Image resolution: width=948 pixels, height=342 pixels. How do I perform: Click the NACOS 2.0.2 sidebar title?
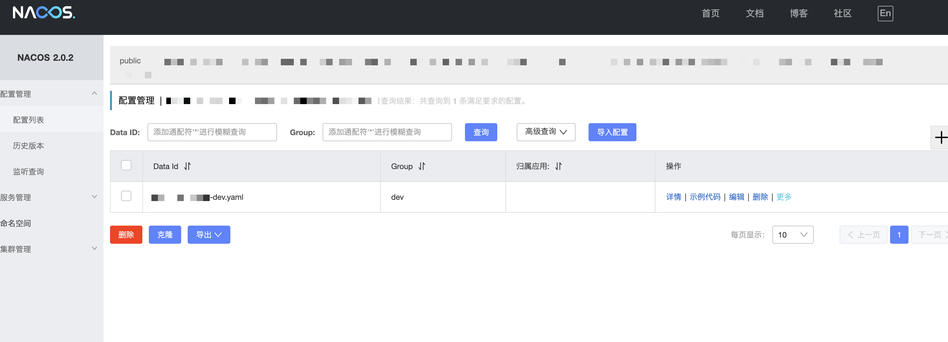click(x=45, y=58)
